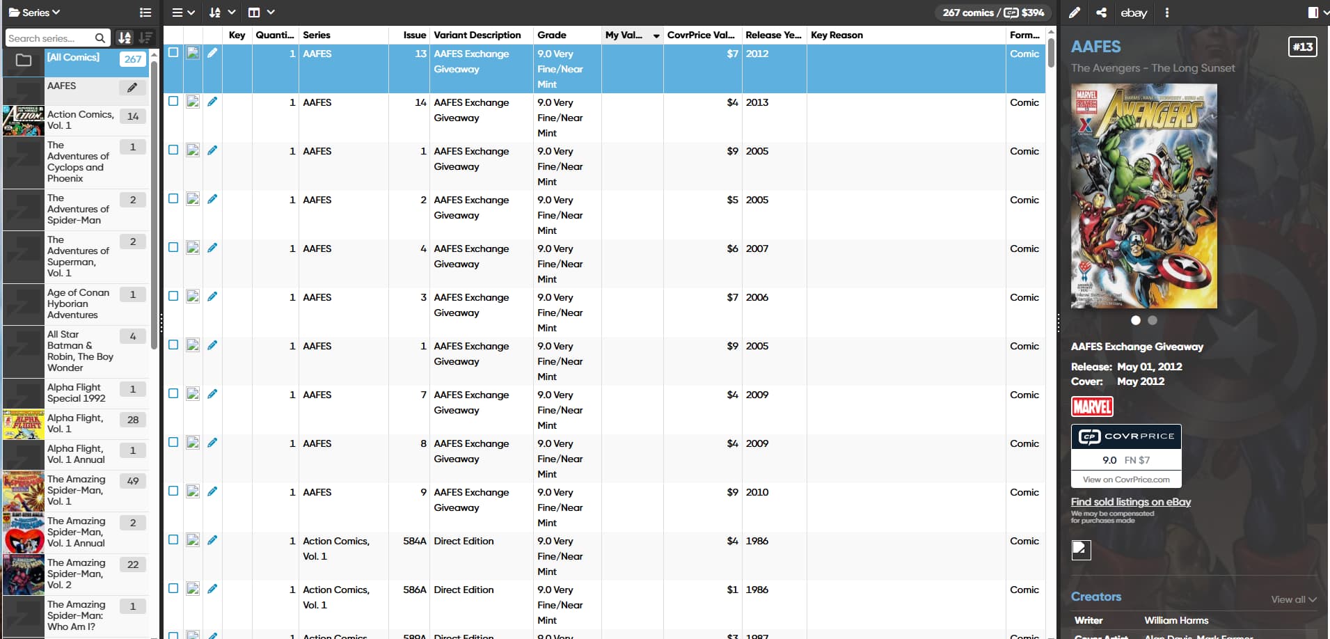
Task: Edit AAFES issue 2 row
Action: coord(212,199)
